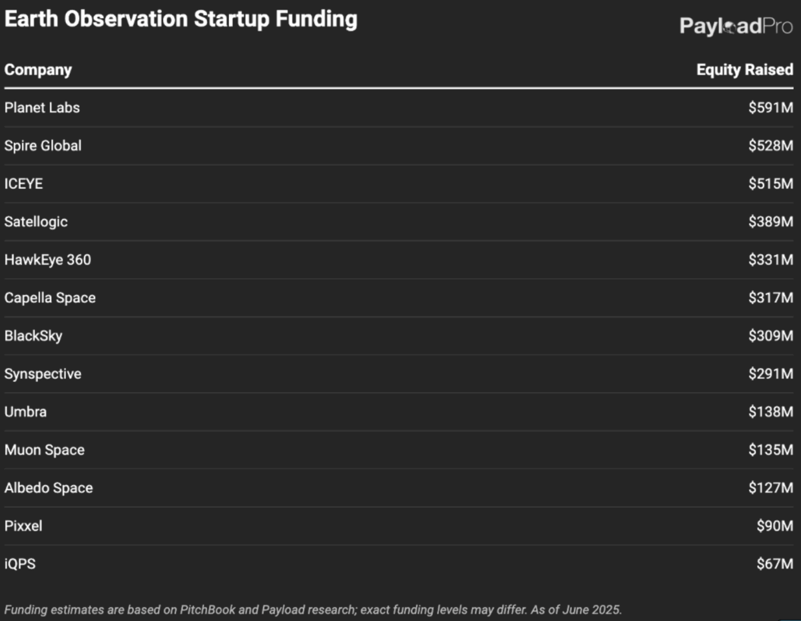The height and width of the screenshot is (621, 801).
Task: Select the Company column header
Action: click(x=38, y=70)
